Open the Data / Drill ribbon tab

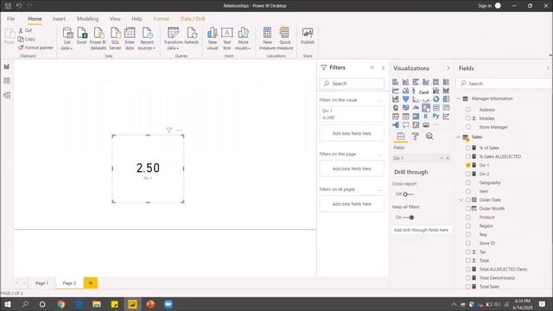click(193, 19)
